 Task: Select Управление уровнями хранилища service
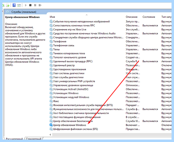point(73,85)
